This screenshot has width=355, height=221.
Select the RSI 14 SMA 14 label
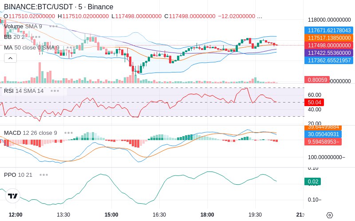pos(24,91)
